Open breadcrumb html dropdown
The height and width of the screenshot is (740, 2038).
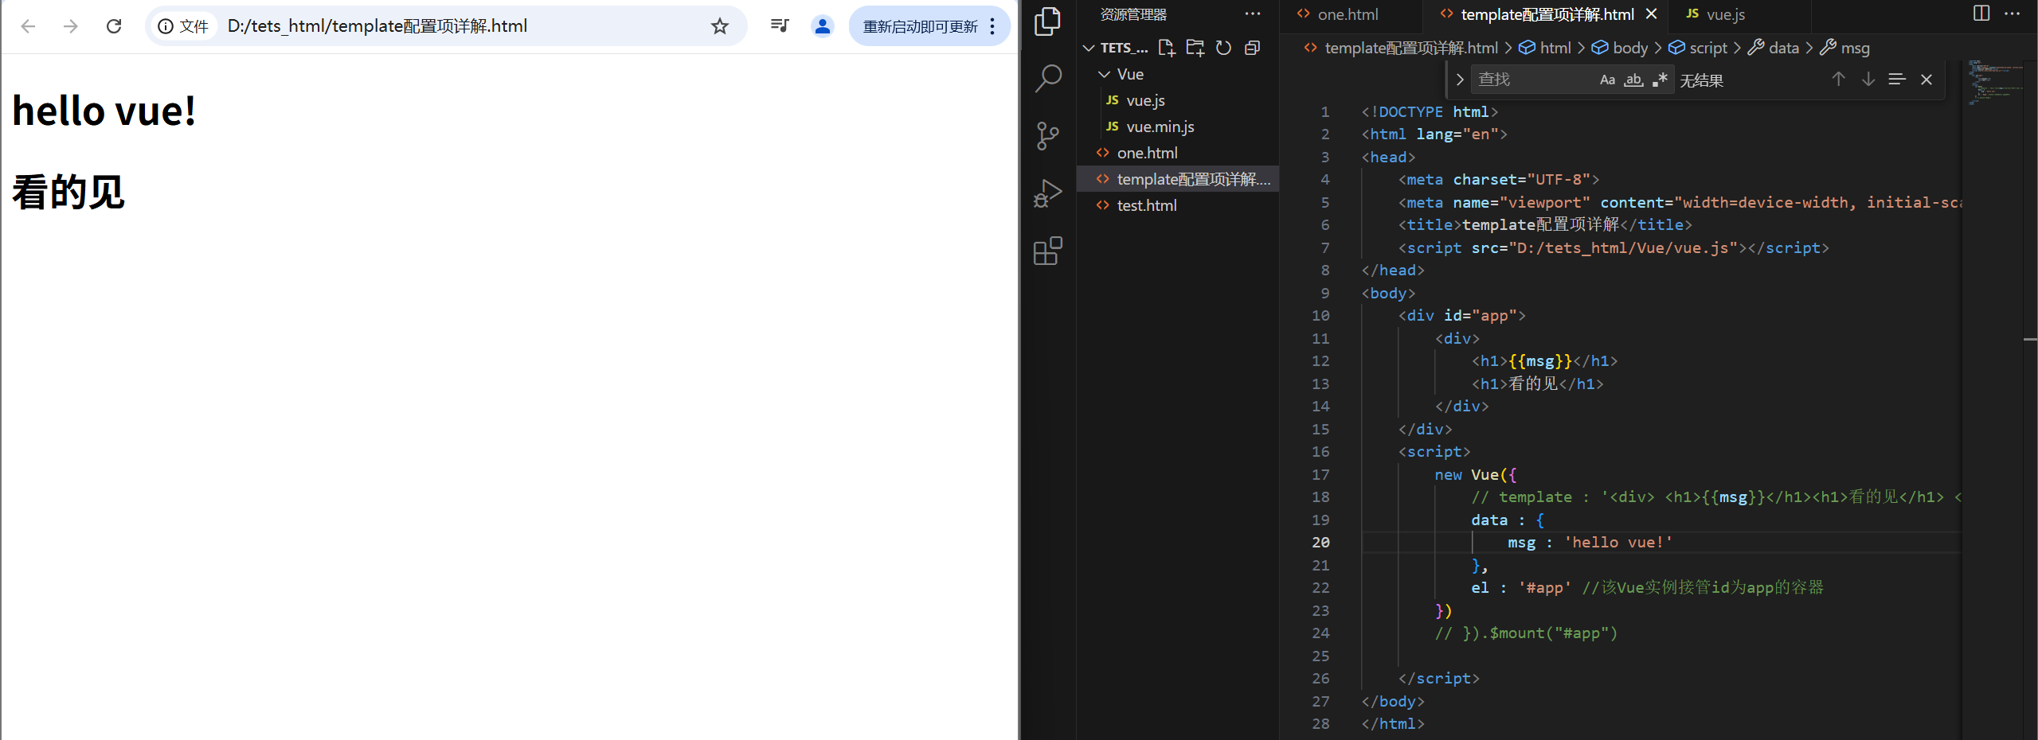click(x=1545, y=48)
